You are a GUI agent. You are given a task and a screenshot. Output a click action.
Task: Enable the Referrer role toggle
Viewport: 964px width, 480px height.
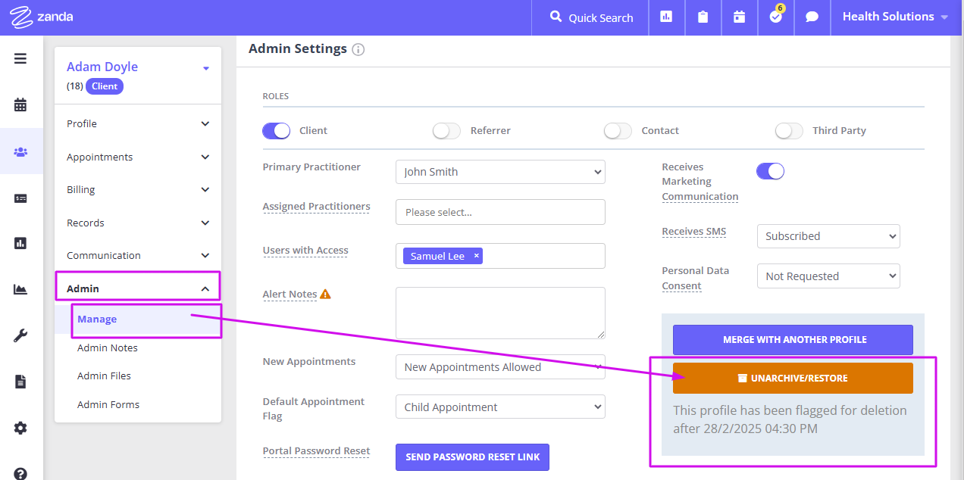(x=446, y=130)
